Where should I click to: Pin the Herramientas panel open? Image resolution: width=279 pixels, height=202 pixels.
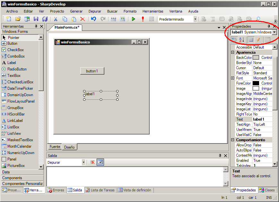click(36, 26)
